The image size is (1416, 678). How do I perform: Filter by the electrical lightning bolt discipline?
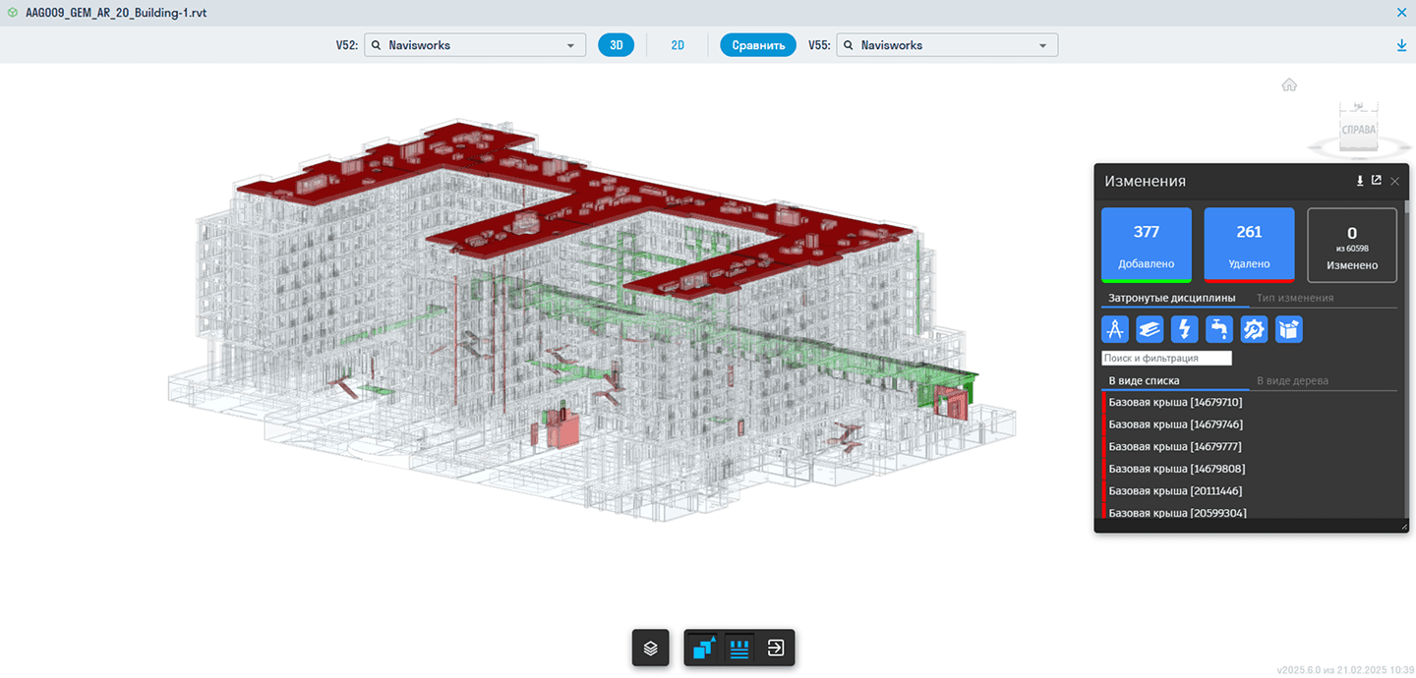pyautogui.click(x=1185, y=329)
